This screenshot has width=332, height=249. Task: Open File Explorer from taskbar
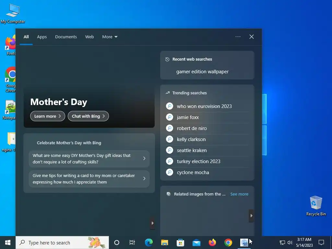pos(164,243)
